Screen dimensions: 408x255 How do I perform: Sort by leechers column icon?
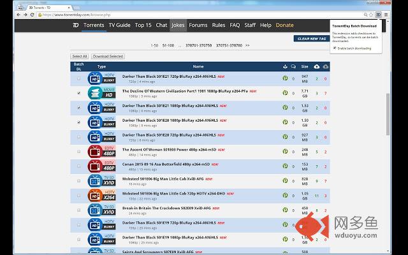coord(326,66)
